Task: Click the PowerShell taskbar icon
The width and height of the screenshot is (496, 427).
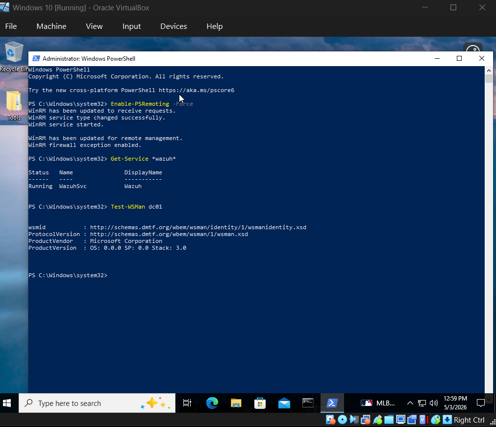Action: coord(332,403)
